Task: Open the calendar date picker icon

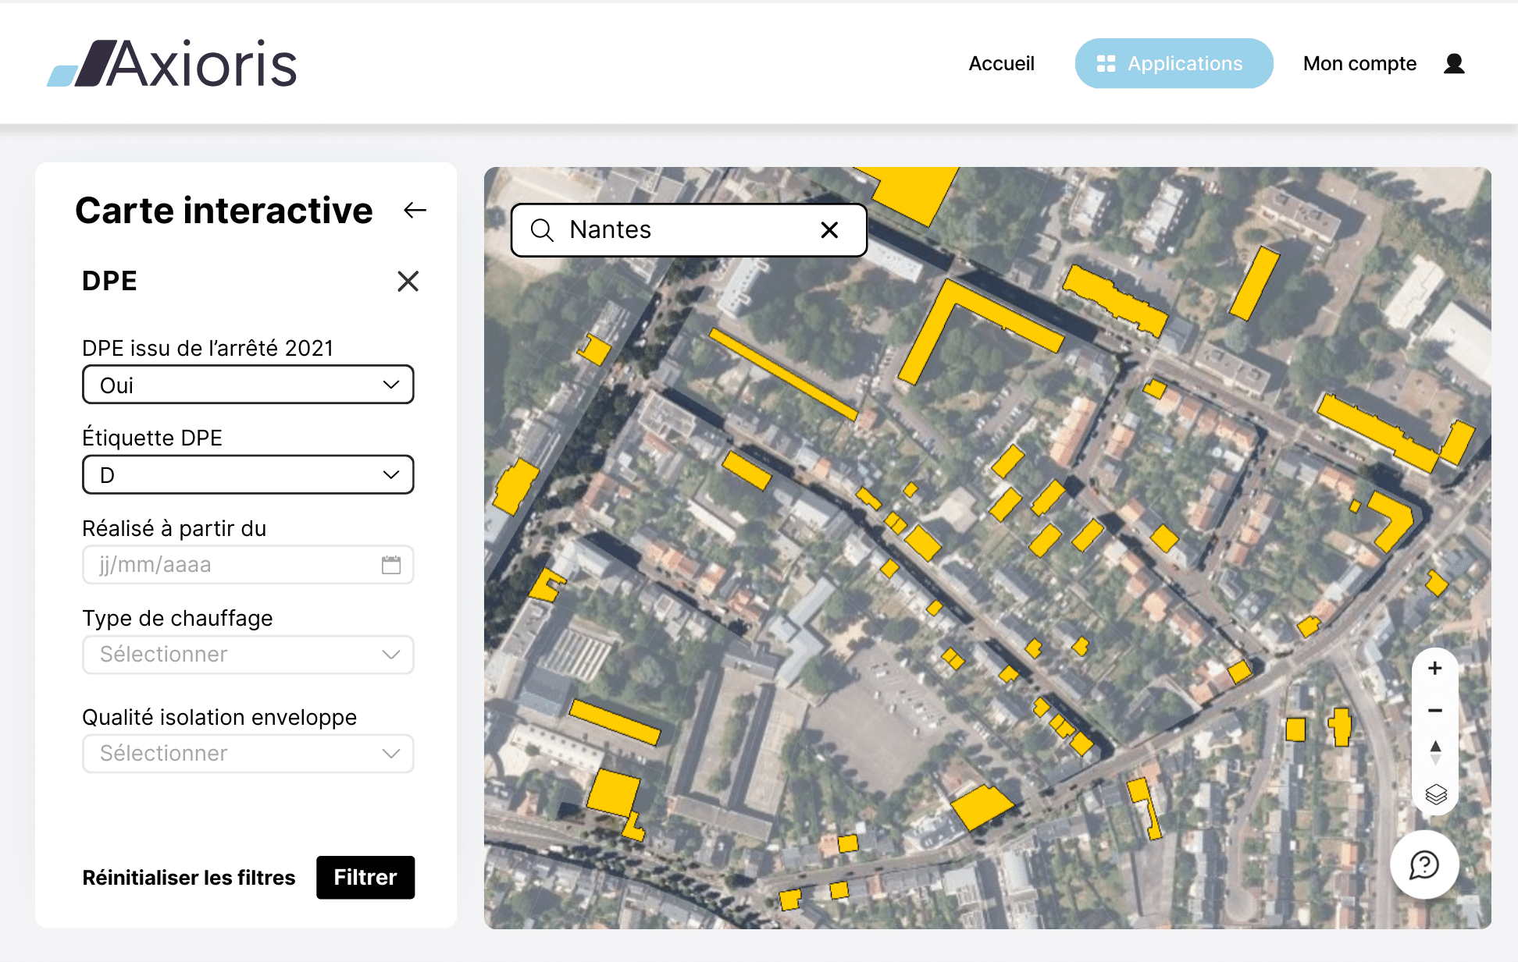Action: tap(391, 565)
